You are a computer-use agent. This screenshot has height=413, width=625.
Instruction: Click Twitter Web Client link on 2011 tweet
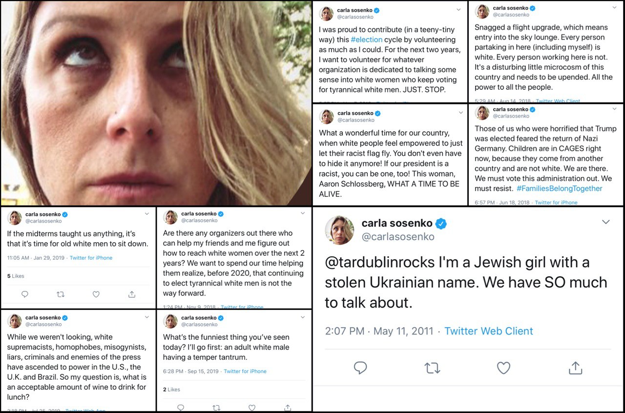tap(488, 331)
